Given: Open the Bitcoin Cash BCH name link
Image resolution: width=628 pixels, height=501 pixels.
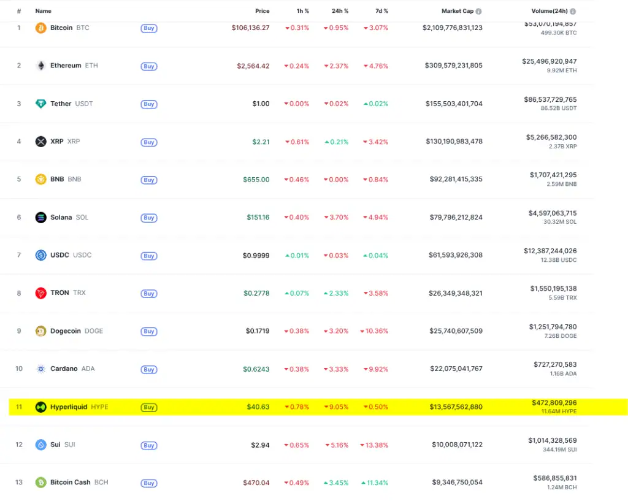Looking at the screenshot, I should click(79, 482).
